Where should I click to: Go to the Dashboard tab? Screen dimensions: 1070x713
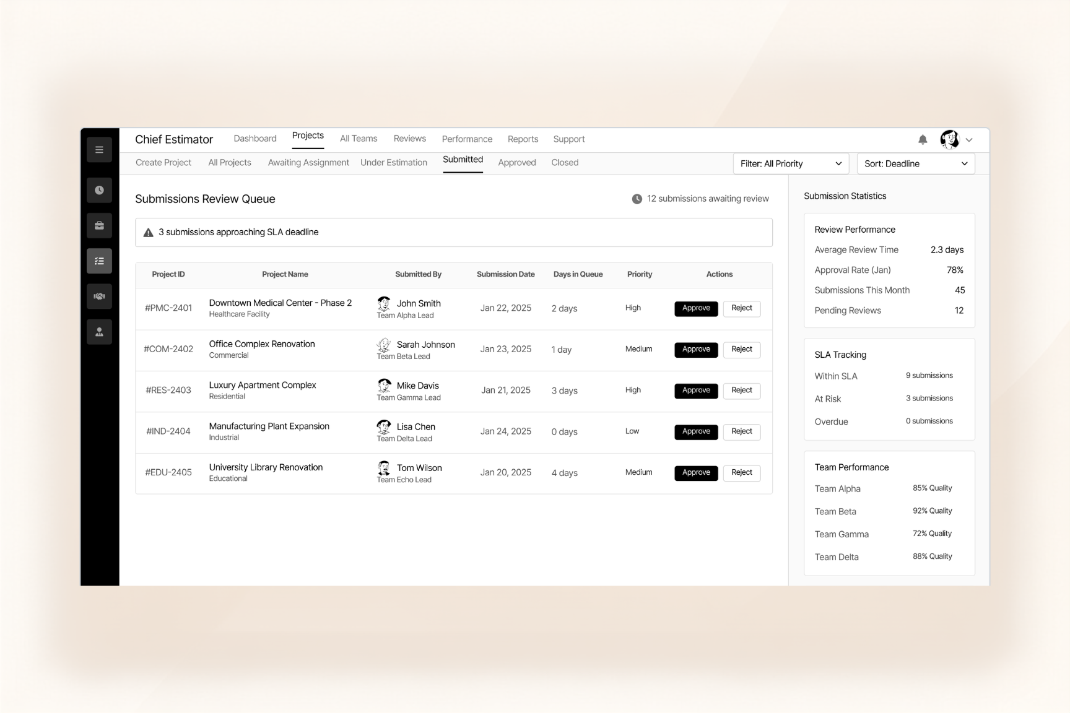pyautogui.click(x=255, y=139)
